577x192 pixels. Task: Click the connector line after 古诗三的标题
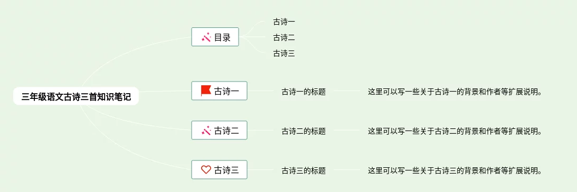(x=347, y=170)
